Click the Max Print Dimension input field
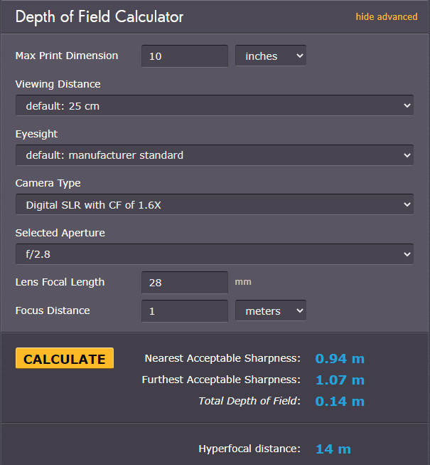The width and height of the screenshot is (430, 465). pyautogui.click(x=185, y=56)
